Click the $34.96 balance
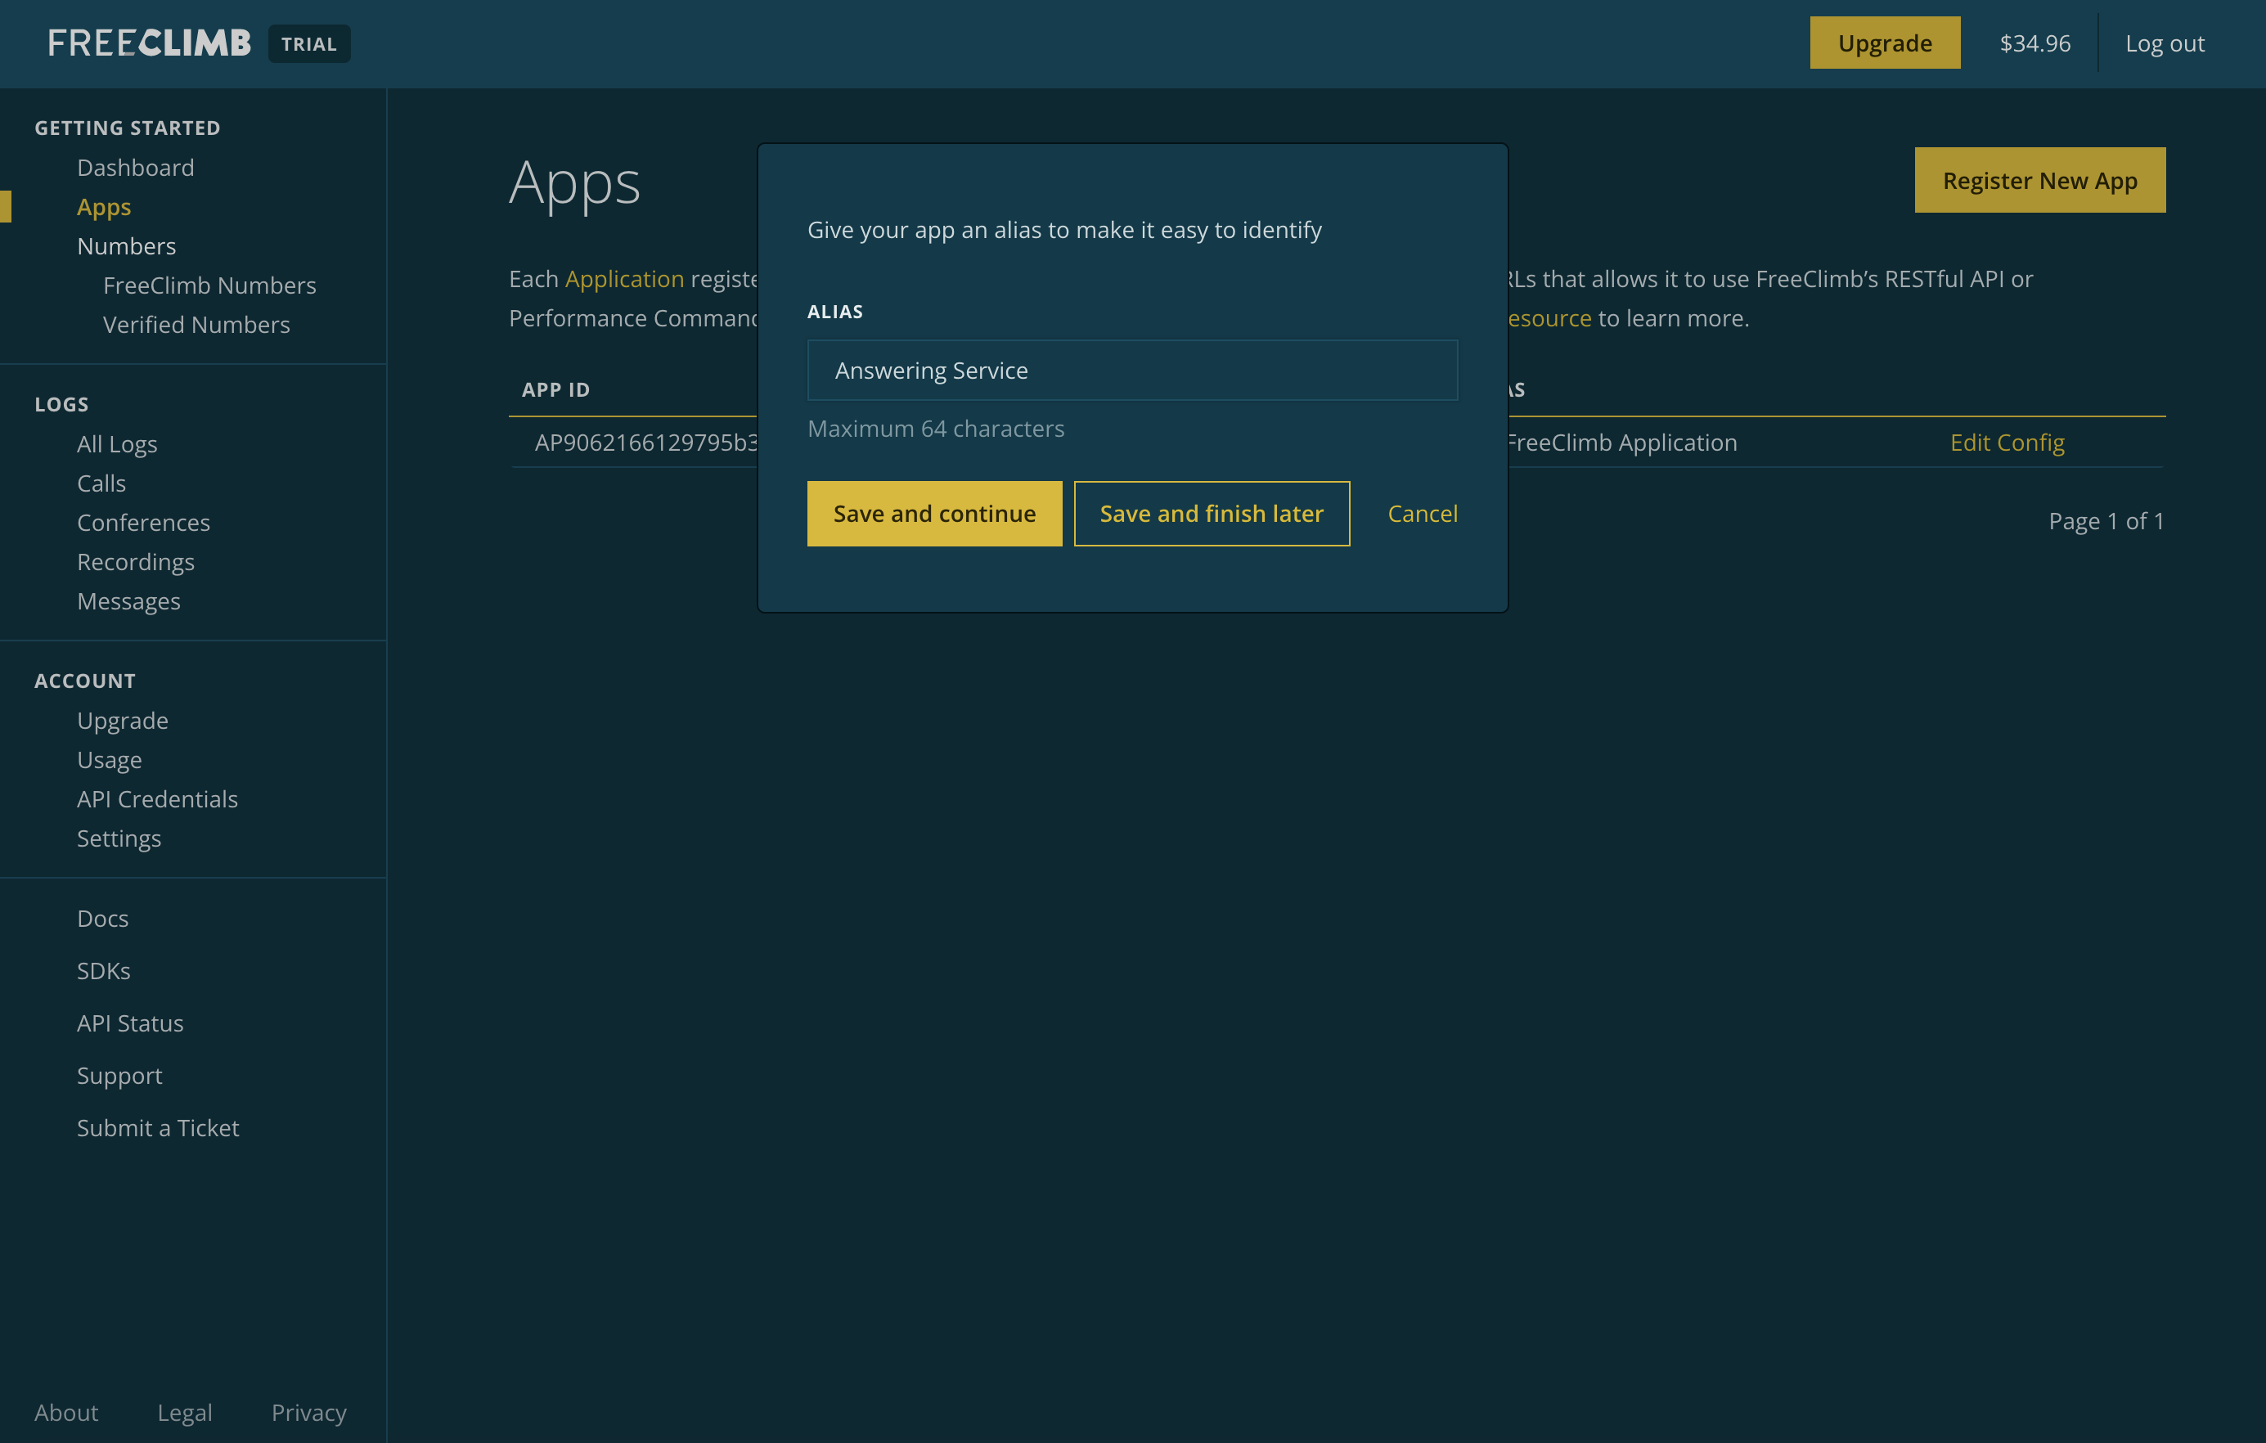This screenshot has height=1443, width=2266. point(2034,43)
